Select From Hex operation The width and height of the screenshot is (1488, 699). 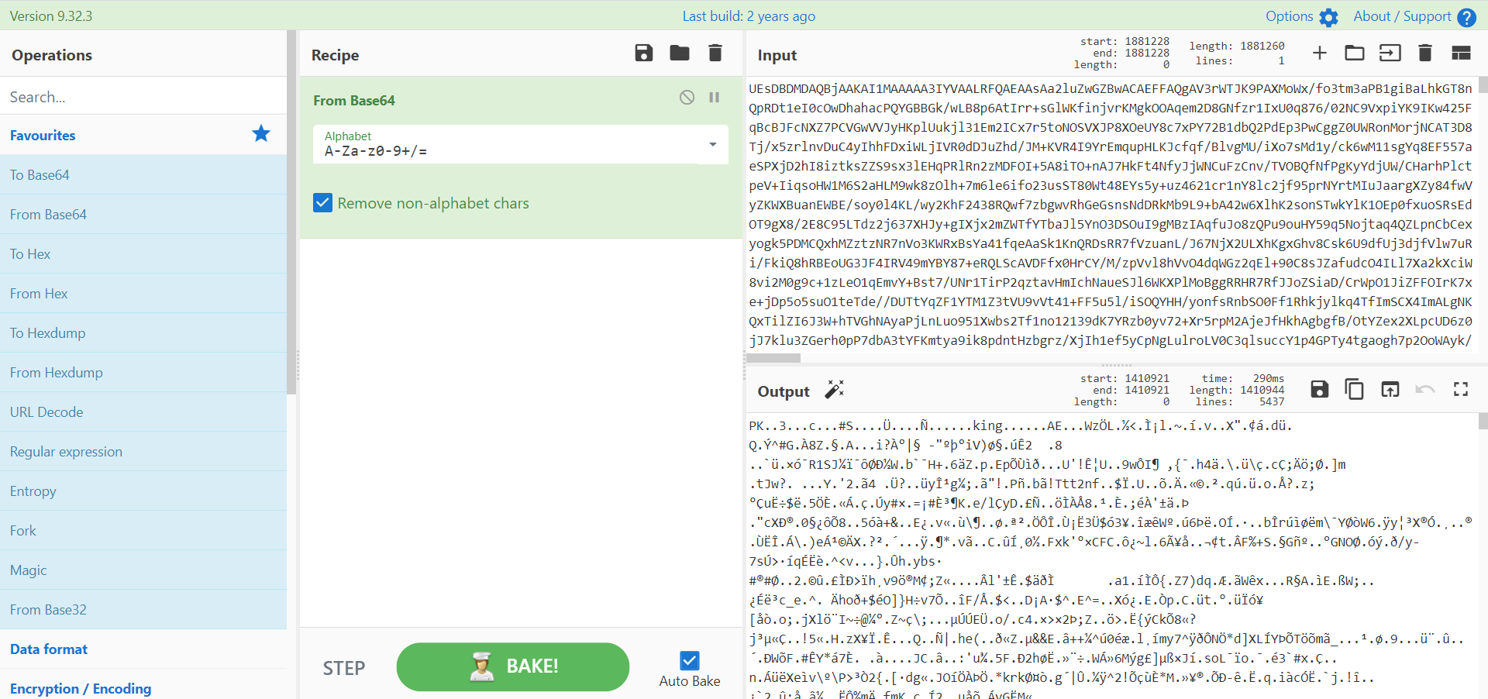(143, 294)
